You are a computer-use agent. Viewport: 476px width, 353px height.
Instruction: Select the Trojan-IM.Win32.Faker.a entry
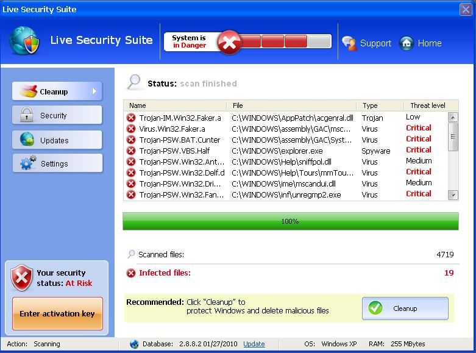(x=180, y=118)
